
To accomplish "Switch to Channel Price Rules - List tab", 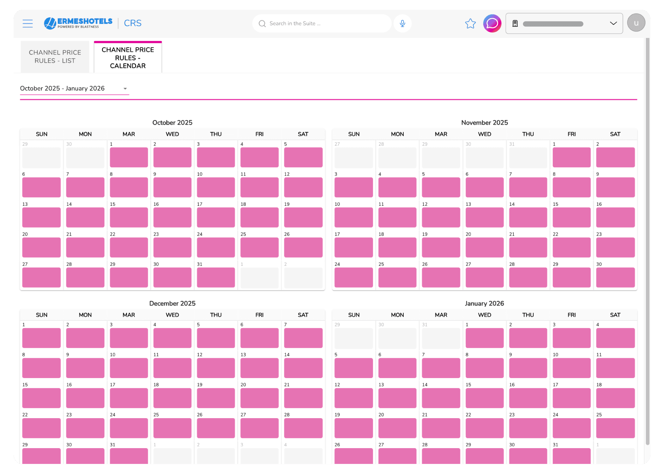I will click(55, 57).
